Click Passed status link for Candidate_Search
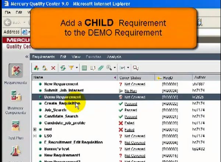This screenshot has width=221, height=162. [x=131, y=117]
